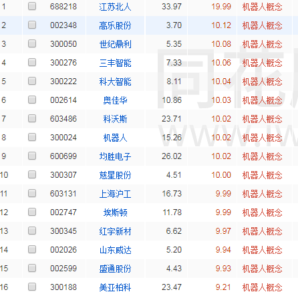
Task: Click the 机器人 stock name link
Action: 115,138
